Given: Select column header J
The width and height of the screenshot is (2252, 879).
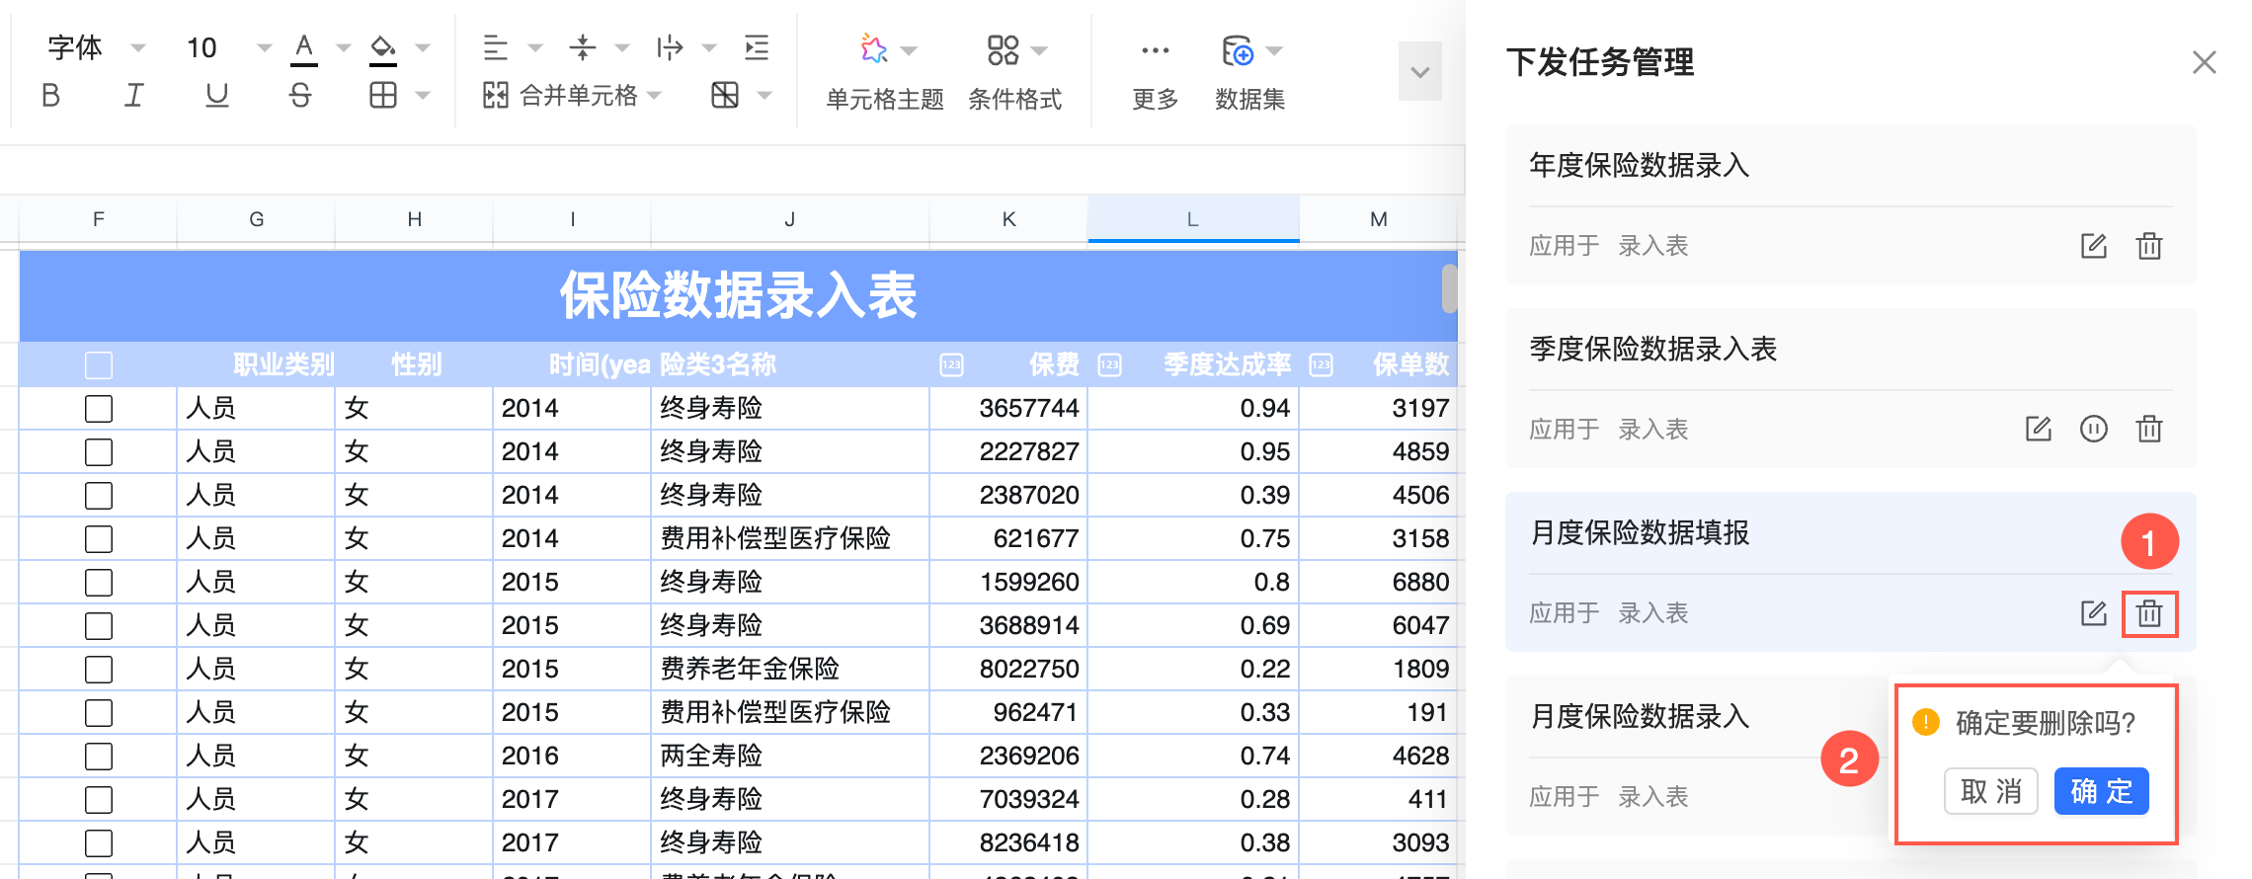Looking at the screenshot, I should (x=790, y=219).
